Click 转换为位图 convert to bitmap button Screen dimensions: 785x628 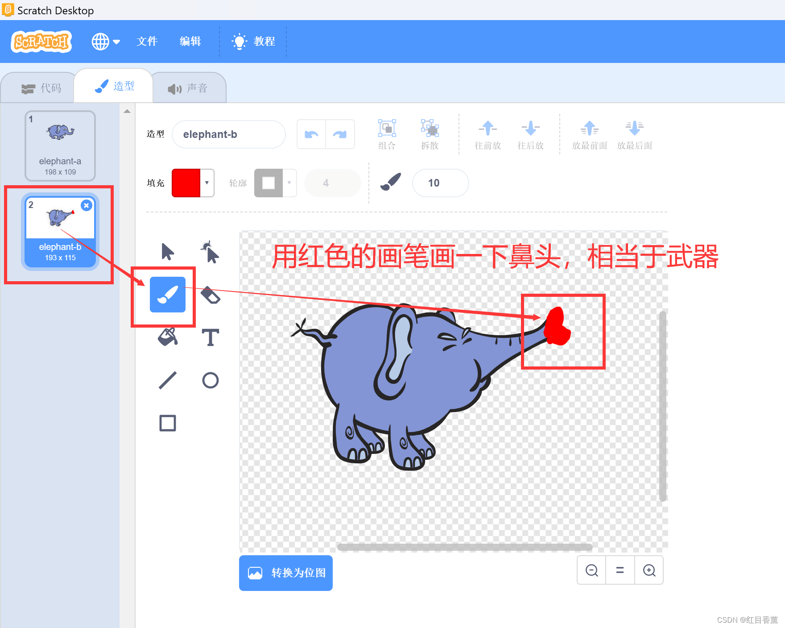pos(286,573)
